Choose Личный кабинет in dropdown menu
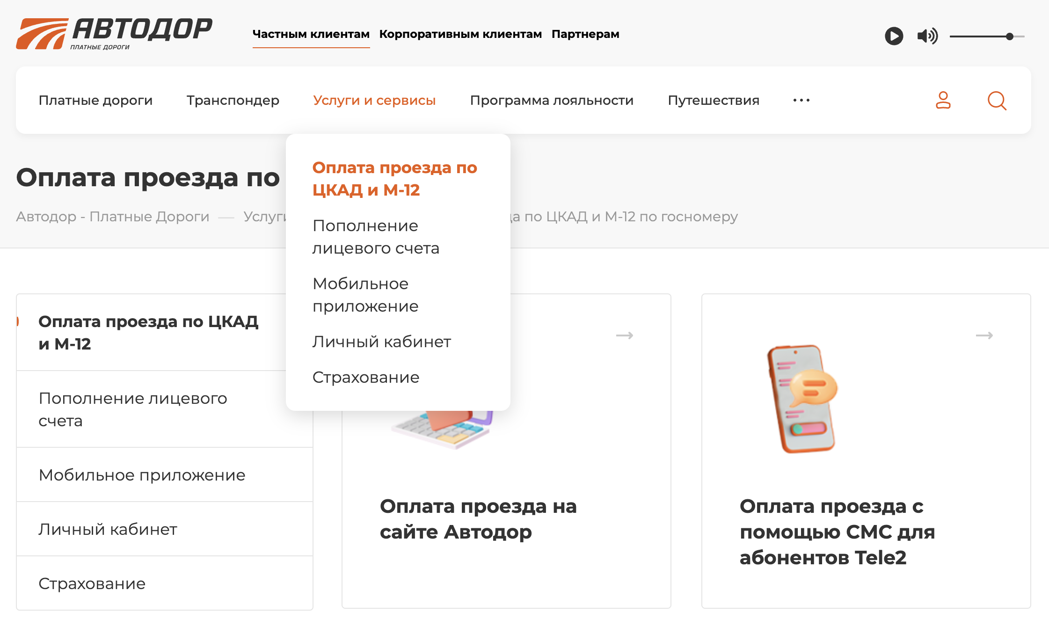This screenshot has width=1049, height=627. (382, 342)
